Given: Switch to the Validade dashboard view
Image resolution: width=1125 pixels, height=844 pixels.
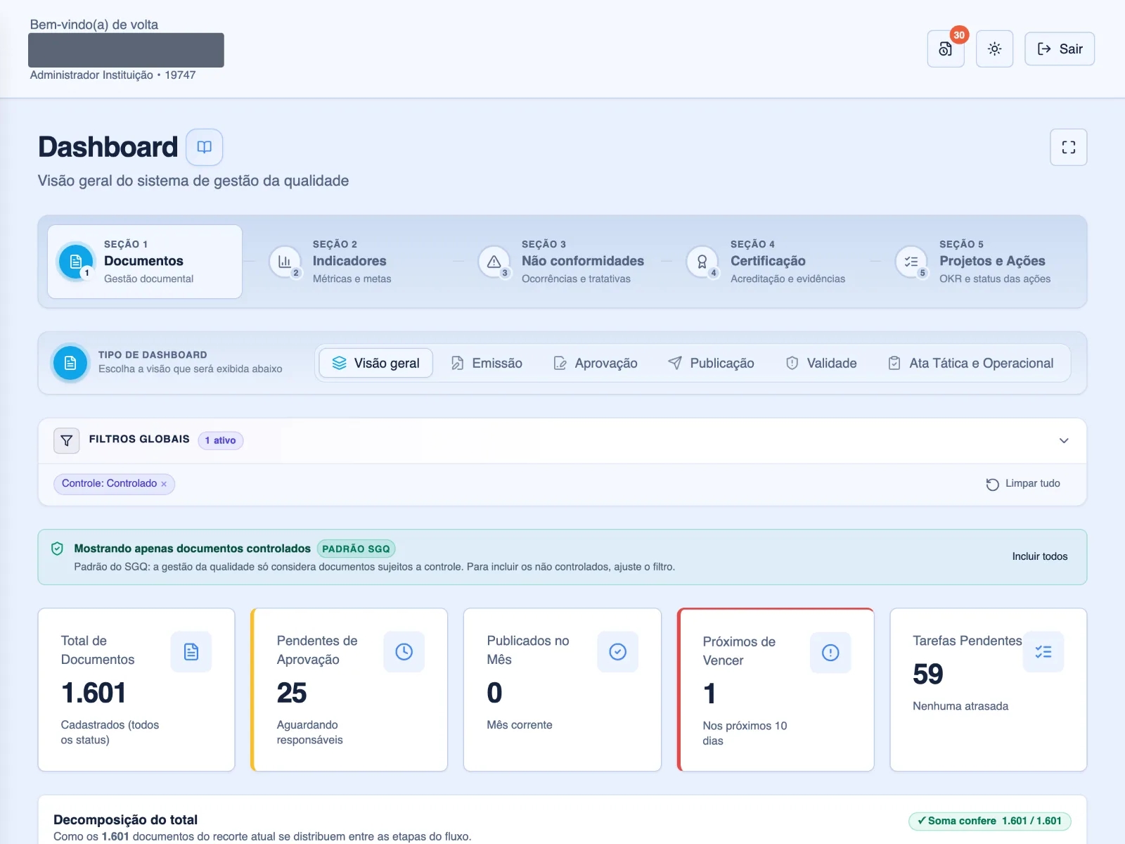Looking at the screenshot, I should [x=821, y=363].
